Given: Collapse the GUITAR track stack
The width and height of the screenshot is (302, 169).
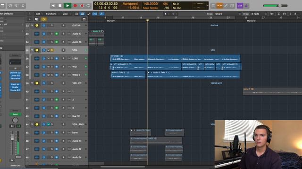Looking at the screenshot, I should click(x=32, y=25).
